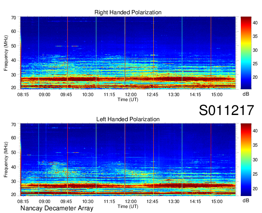
Task: Select the large "S011217" label
Action: click(x=227, y=110)
